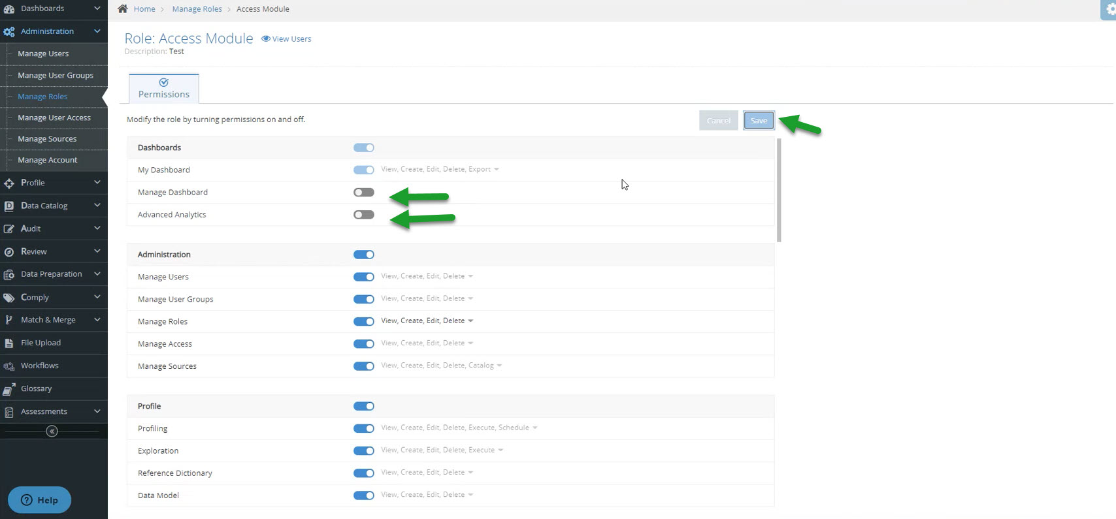Open Manage User Groups in sidebar
Image resolution: width=1116 pixels, height=519 pixels.
56,75
